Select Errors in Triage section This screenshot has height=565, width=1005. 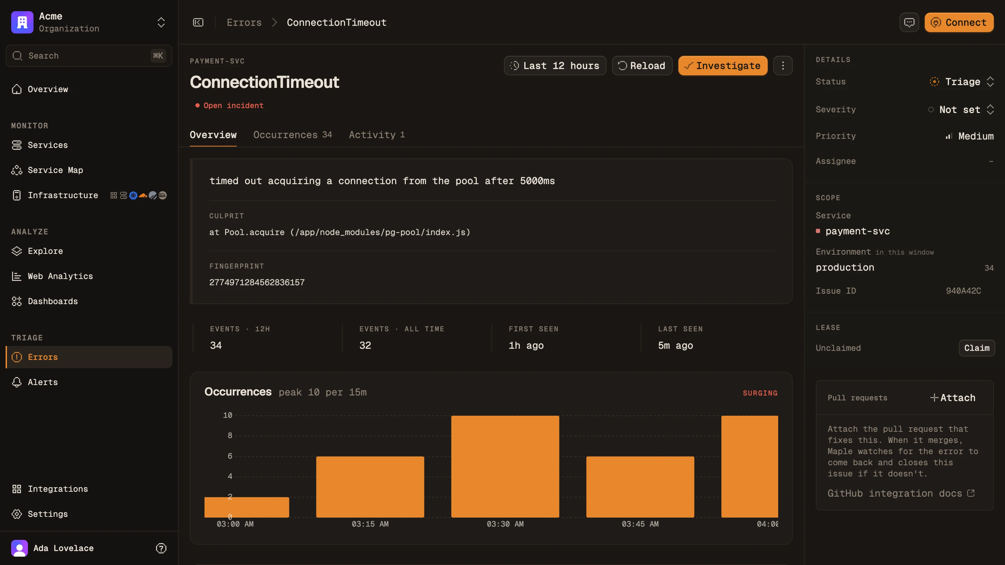pyautogui.click(x=89, y=357)
